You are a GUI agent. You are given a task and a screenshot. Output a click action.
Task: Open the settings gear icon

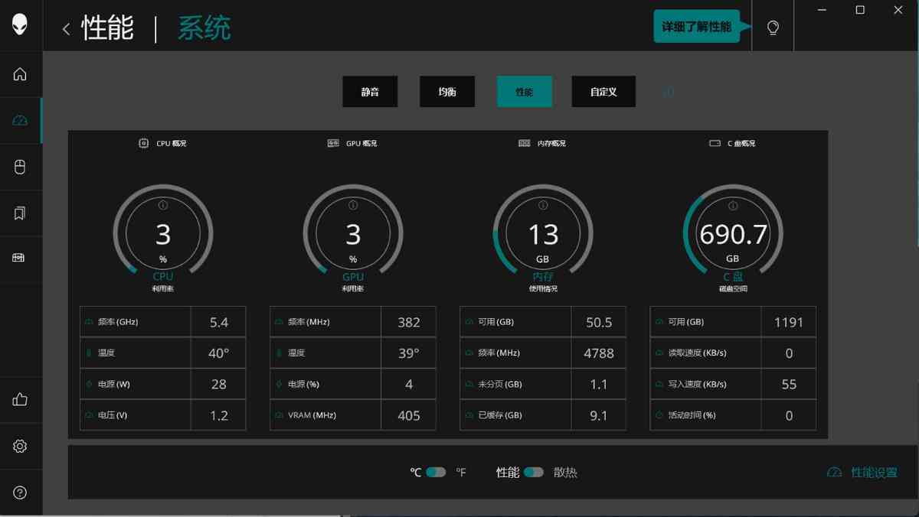[20, 446]
